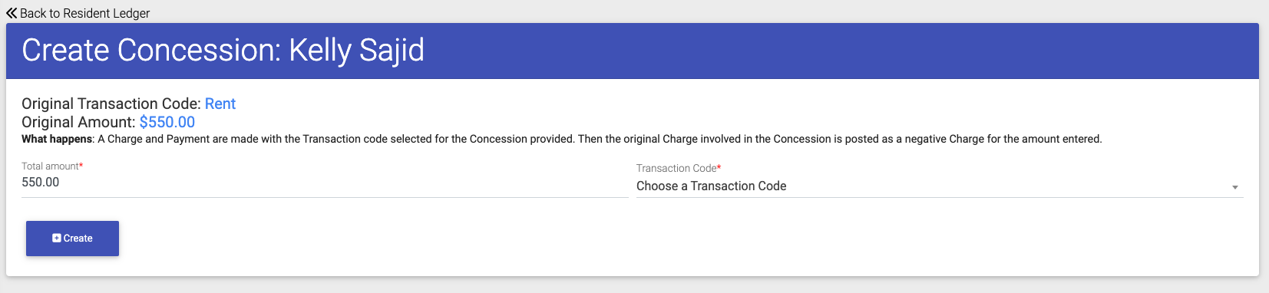The height and width of the screenshot is (293, 1269).
Task: Click the Total amount input field
Action: (x=325, y=183)
